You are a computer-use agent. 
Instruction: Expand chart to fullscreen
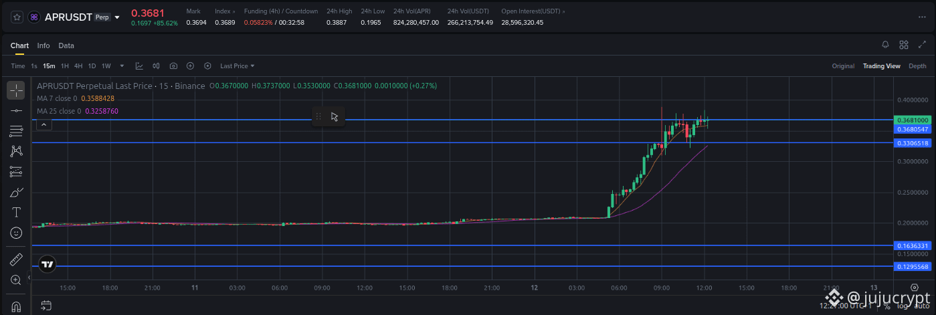[922, 45]
